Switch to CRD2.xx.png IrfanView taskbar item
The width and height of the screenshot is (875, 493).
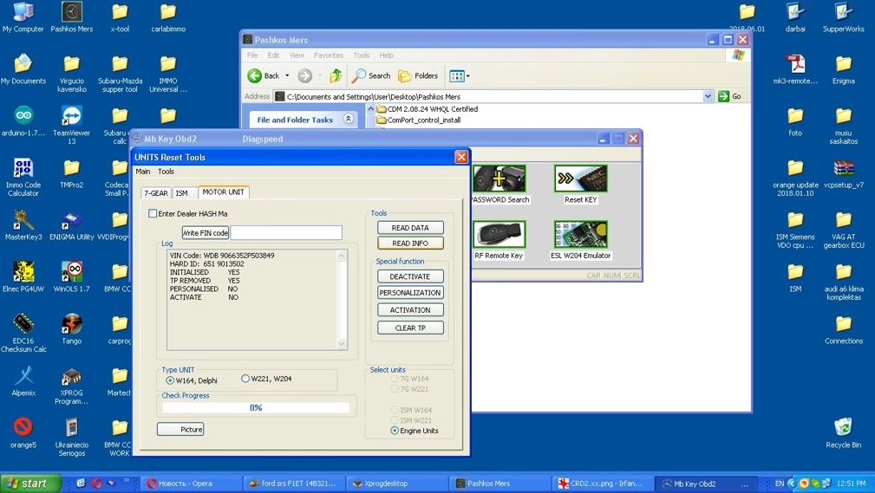point(604,483)
